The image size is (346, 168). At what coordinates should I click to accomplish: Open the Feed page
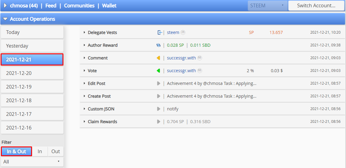tap(51, 6)
